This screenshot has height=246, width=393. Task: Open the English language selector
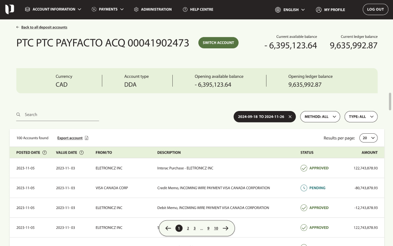pyautogui.click(x=290, y=10)
